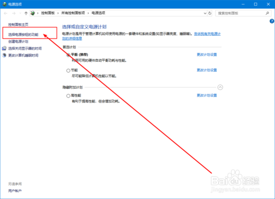
Task: Refresh the Power Options page
Action: tap(210, 13)
